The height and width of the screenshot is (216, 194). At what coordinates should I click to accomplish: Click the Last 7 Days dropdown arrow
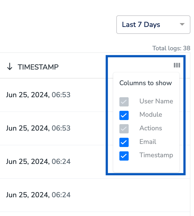(182, 25)
